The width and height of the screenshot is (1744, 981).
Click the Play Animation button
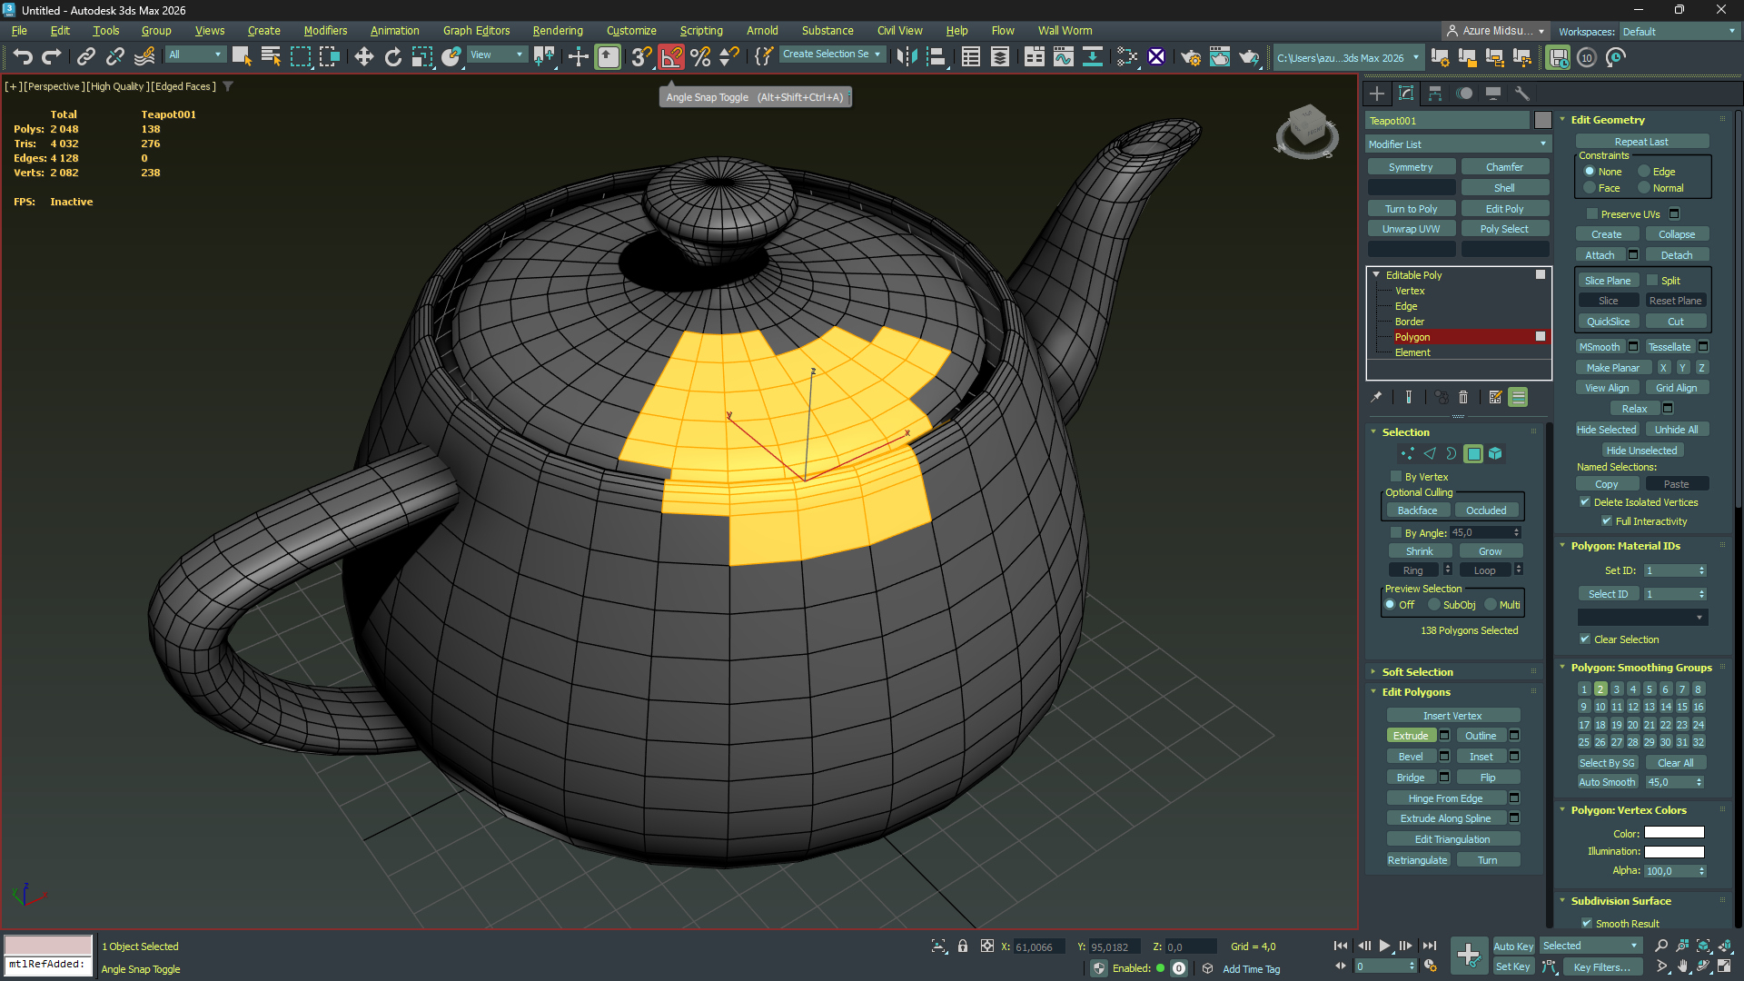tap(1384, 946)
